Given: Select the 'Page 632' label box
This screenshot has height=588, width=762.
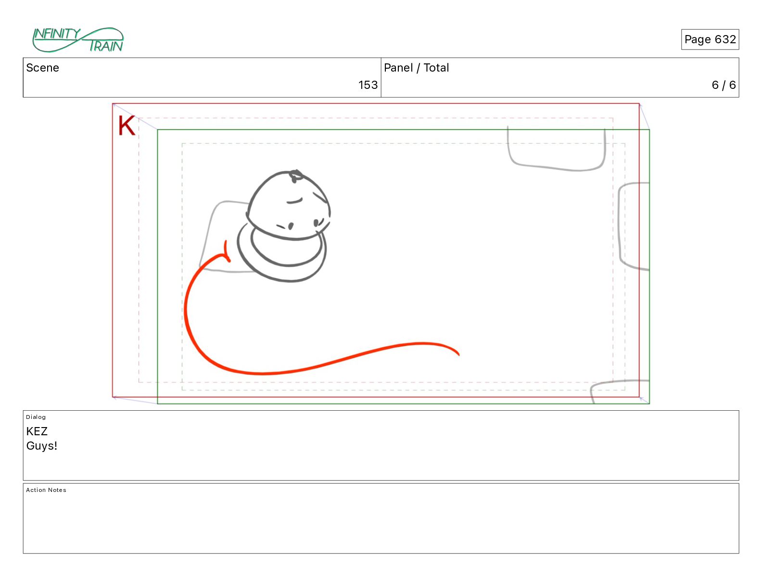Looking at the screenshot, I should (710, 39).
